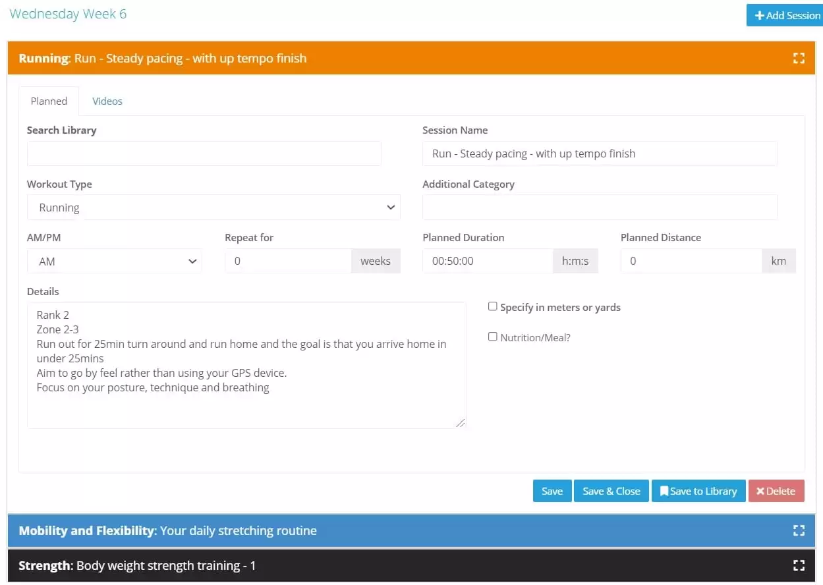Click the Repeat for weeks field
Viewport: 823px width, 585px height.
point(288,261)
